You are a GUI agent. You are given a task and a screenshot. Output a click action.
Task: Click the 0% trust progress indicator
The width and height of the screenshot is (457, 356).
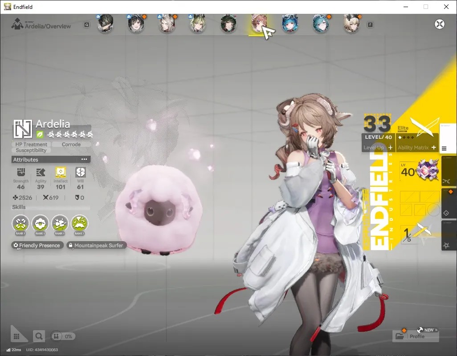[x=63, y=336]
